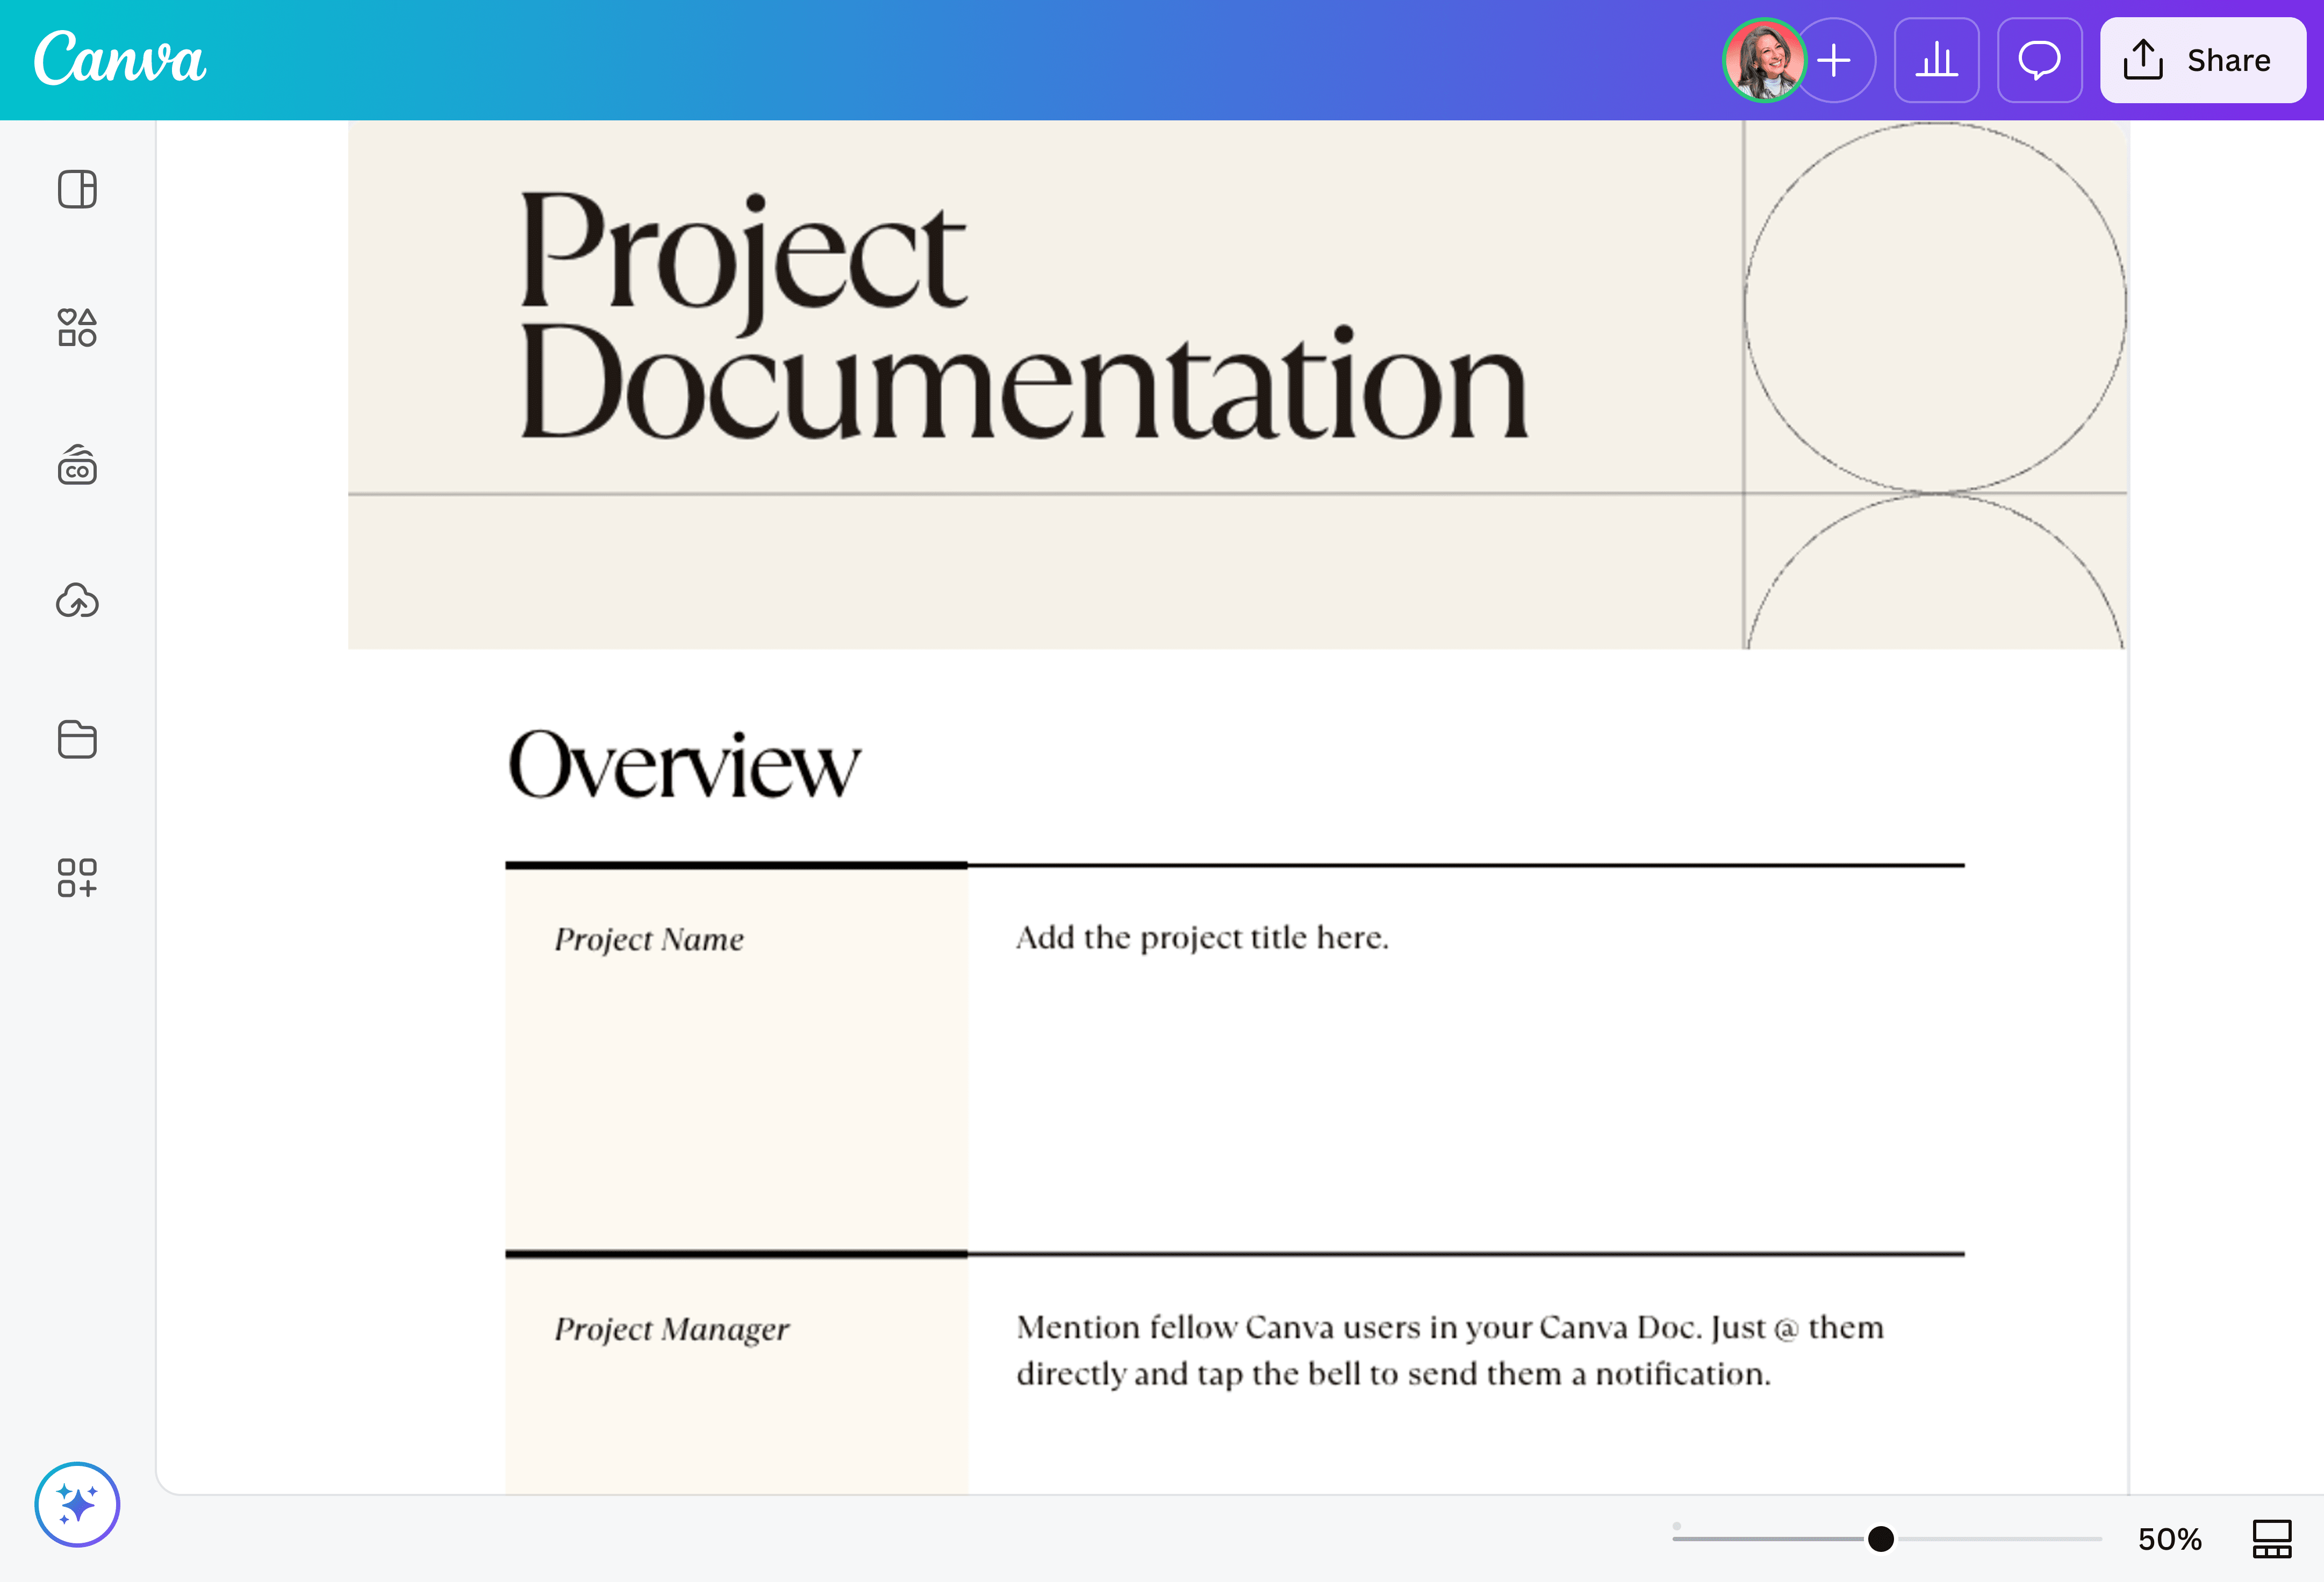The image size is (2324, 1582).
Task: Return home via the Canva logo
Action: tap(119, 60)
